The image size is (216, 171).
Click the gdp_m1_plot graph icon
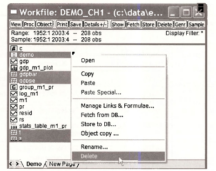tap(14, 68)
